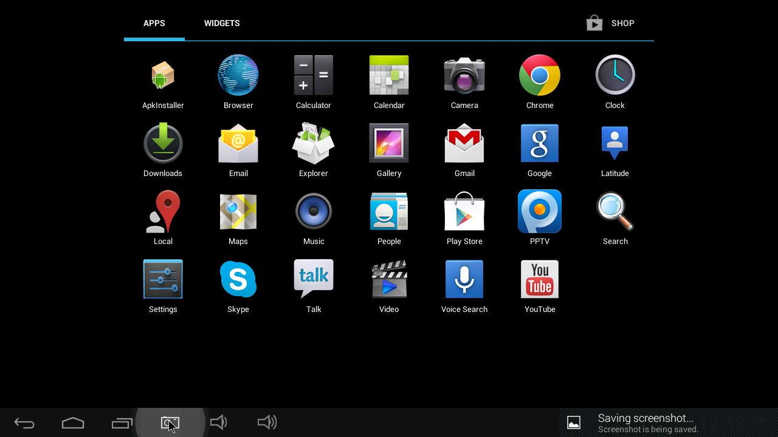Launch the Play Store app
This screenshot has height=437, width=778.
pos(464,211)
